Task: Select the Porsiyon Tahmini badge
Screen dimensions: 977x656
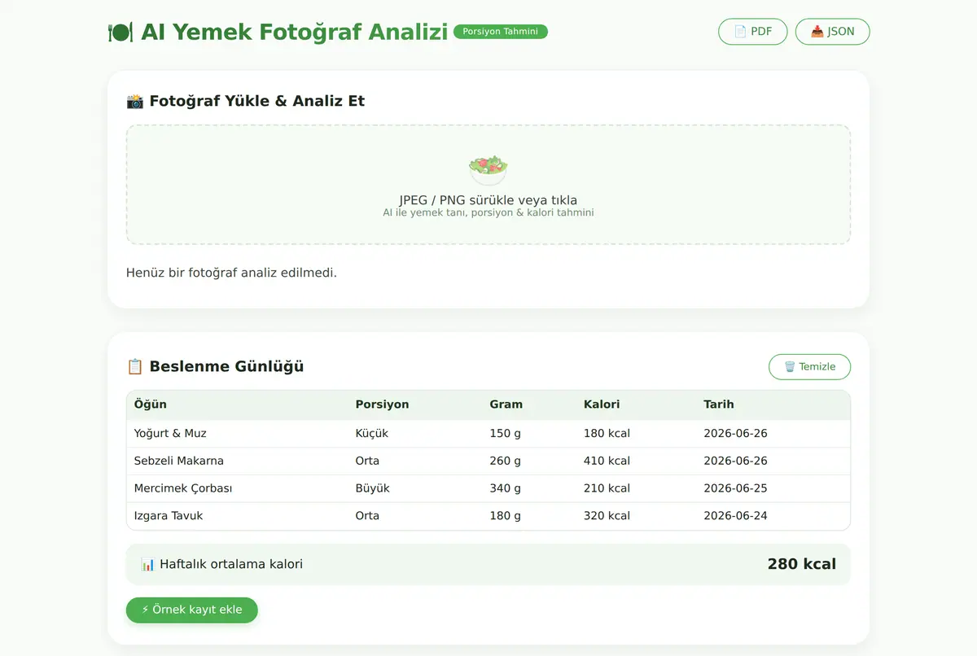Action: (501, 32)
